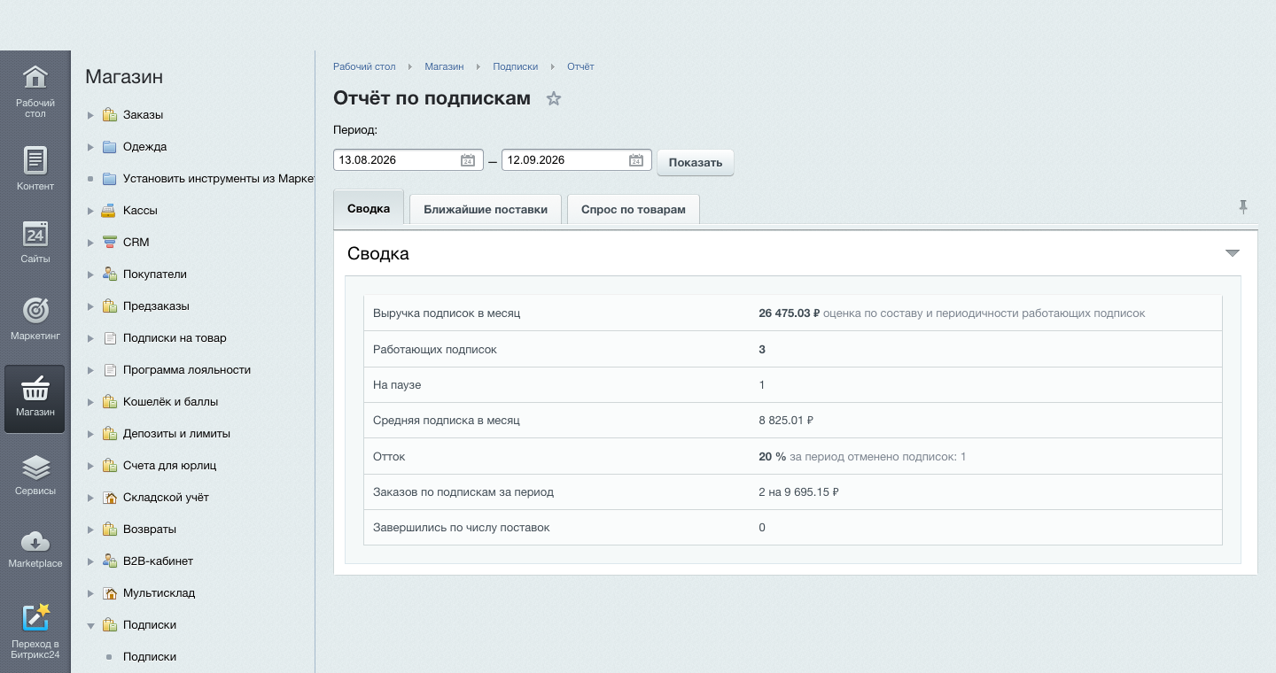Screen dimensions: 1276x673
Task: Add report to favorites with star icon
Action: pos(554,98)
